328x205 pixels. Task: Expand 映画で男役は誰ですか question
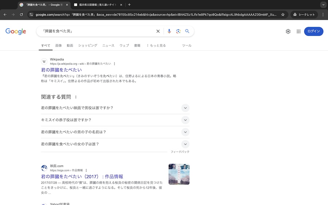(x=115, y=108)
